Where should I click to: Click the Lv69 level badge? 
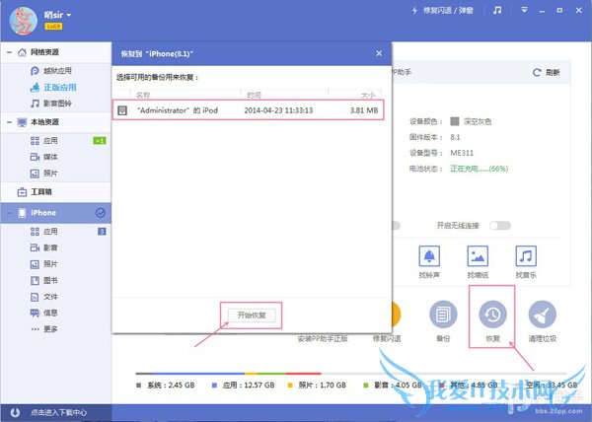(53, 27)
